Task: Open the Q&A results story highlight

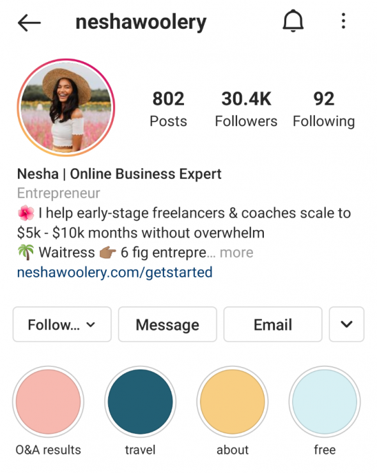Action: click(x=49, y=401)
